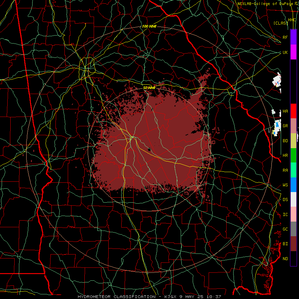Viewport: 299px width, 299px height.
Task: Click the ND black legend color block
Action: (x=293, y=258)
